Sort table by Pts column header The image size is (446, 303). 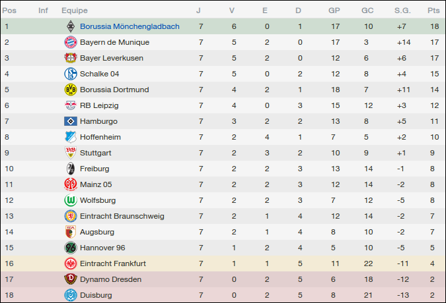433,11
